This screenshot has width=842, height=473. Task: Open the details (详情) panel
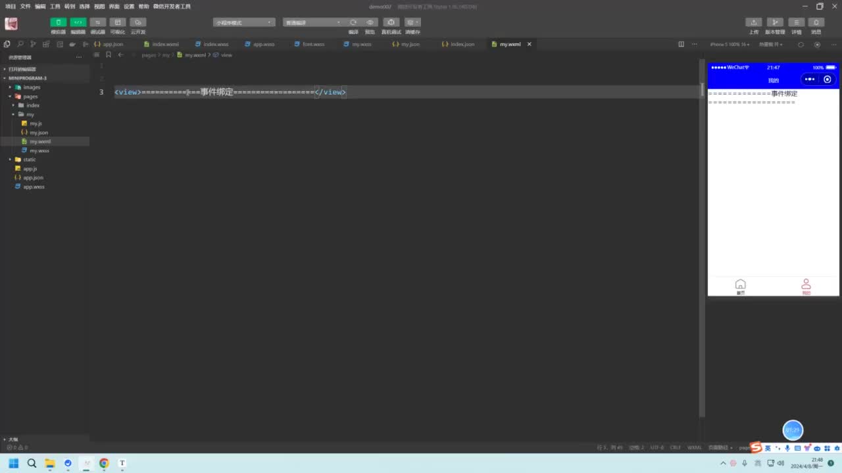[797, 22]
